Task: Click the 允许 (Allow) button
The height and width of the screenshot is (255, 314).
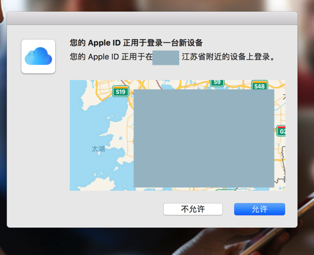Action: click(x=259, y=209)
